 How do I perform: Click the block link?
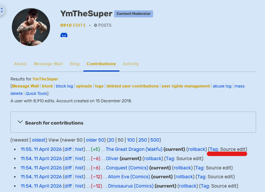[47, 86]
